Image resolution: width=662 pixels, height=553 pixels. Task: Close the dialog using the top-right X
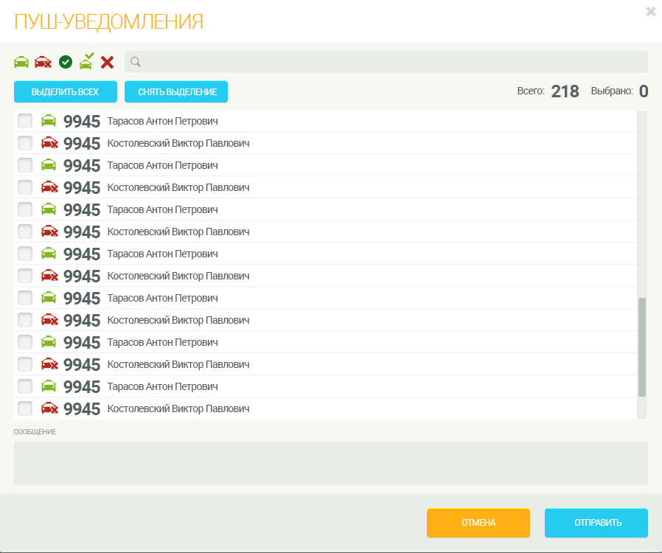pyautogui.click(x=650, y=11)
